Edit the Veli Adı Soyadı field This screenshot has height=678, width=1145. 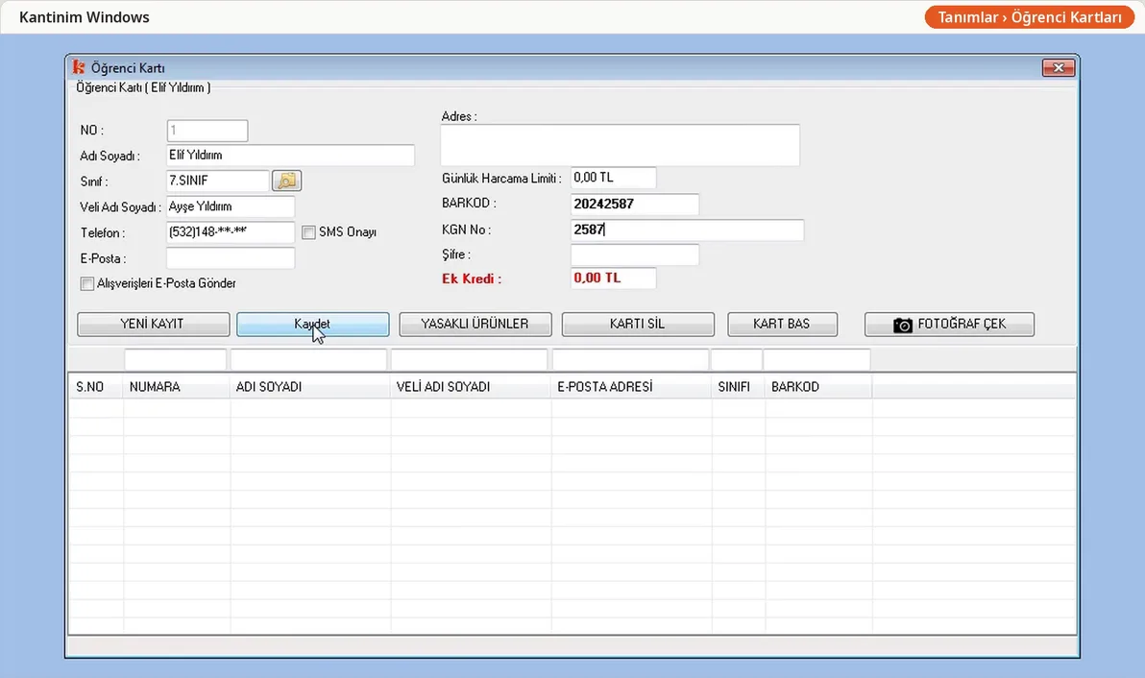pyautogui.click(x=231, y=206)
